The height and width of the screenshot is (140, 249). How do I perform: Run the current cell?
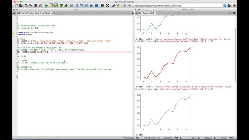coord(51,6)
